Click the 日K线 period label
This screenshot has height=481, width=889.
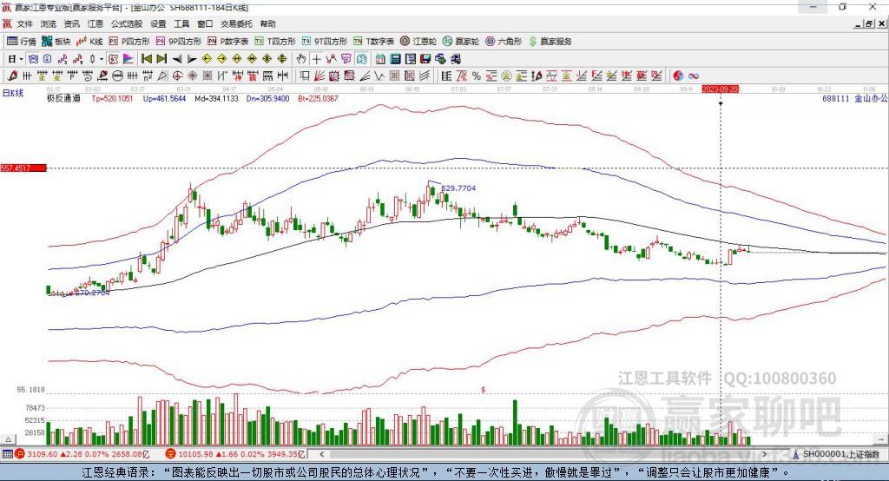pos(13,94)
